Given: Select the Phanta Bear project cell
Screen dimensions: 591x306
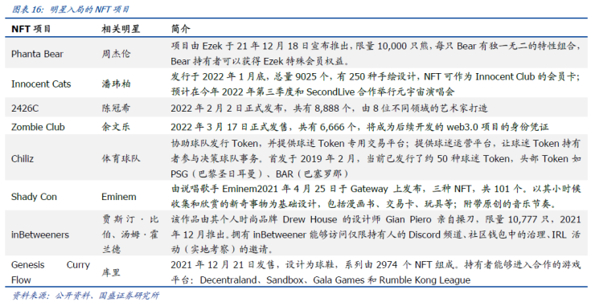Looking at the screenshot, I should pyautogui.click(x=37, y=54).
